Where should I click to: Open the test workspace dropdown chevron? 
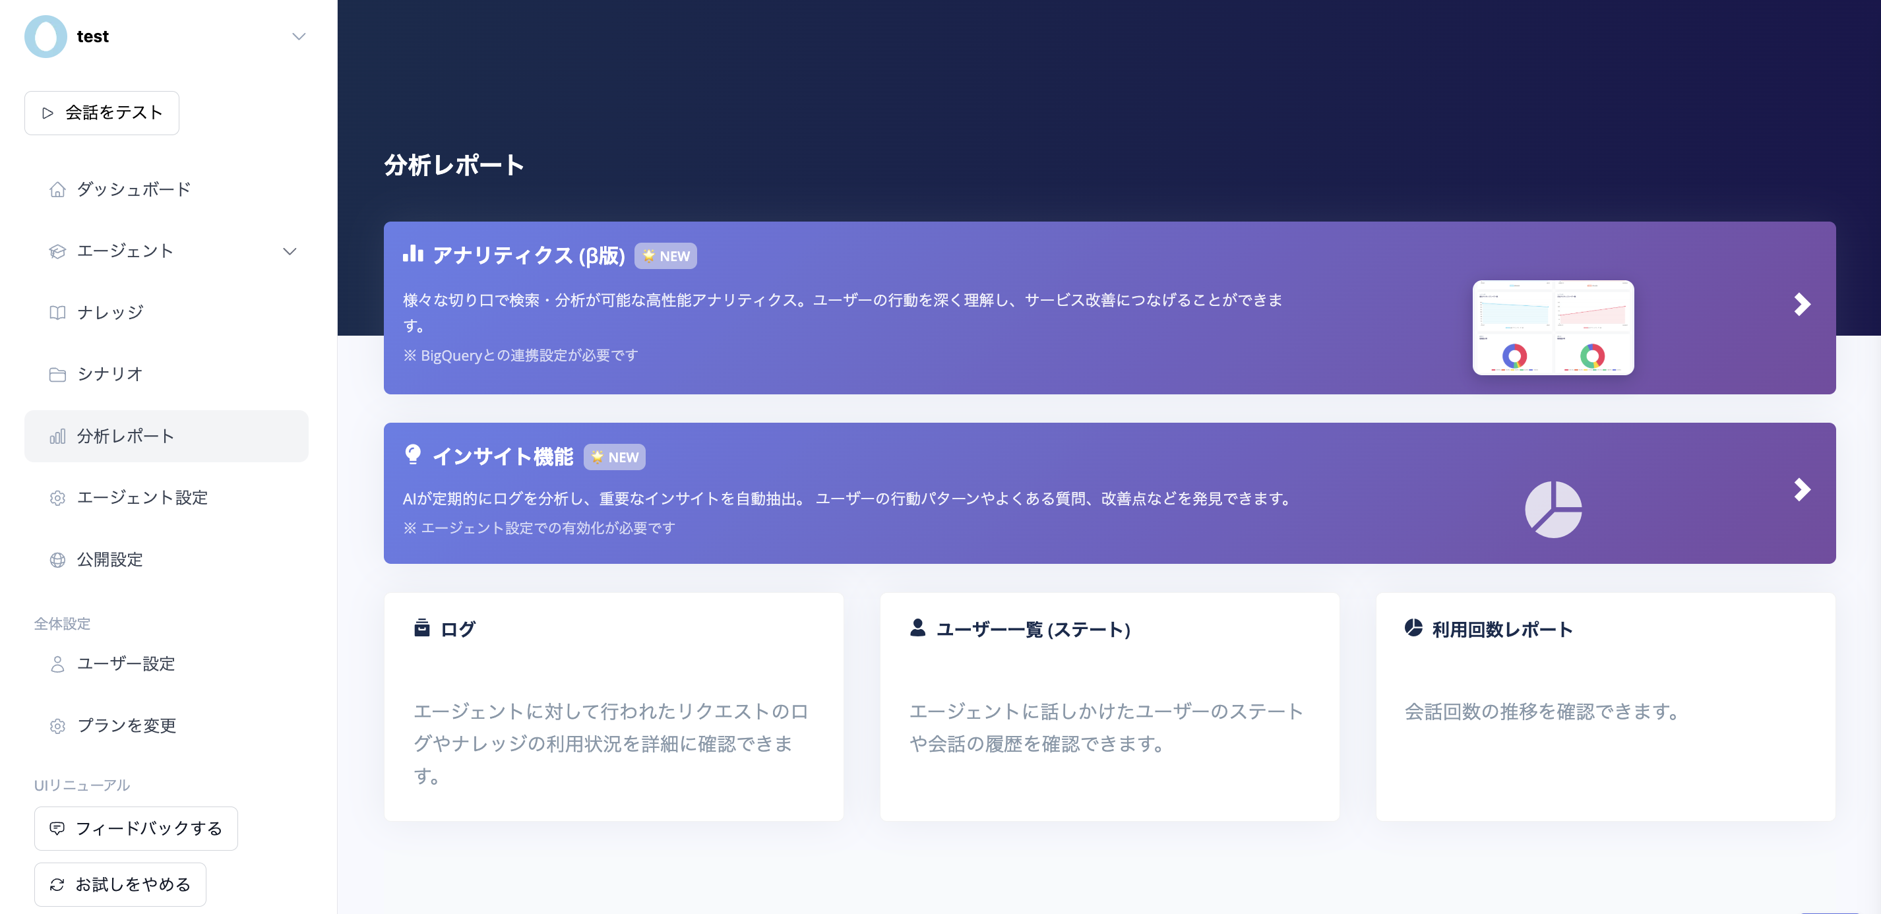299,36
